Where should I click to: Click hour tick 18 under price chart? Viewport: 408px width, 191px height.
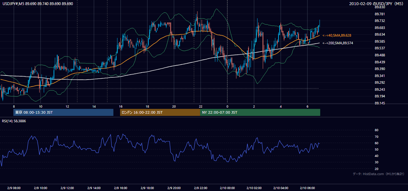tap(147, 106)
